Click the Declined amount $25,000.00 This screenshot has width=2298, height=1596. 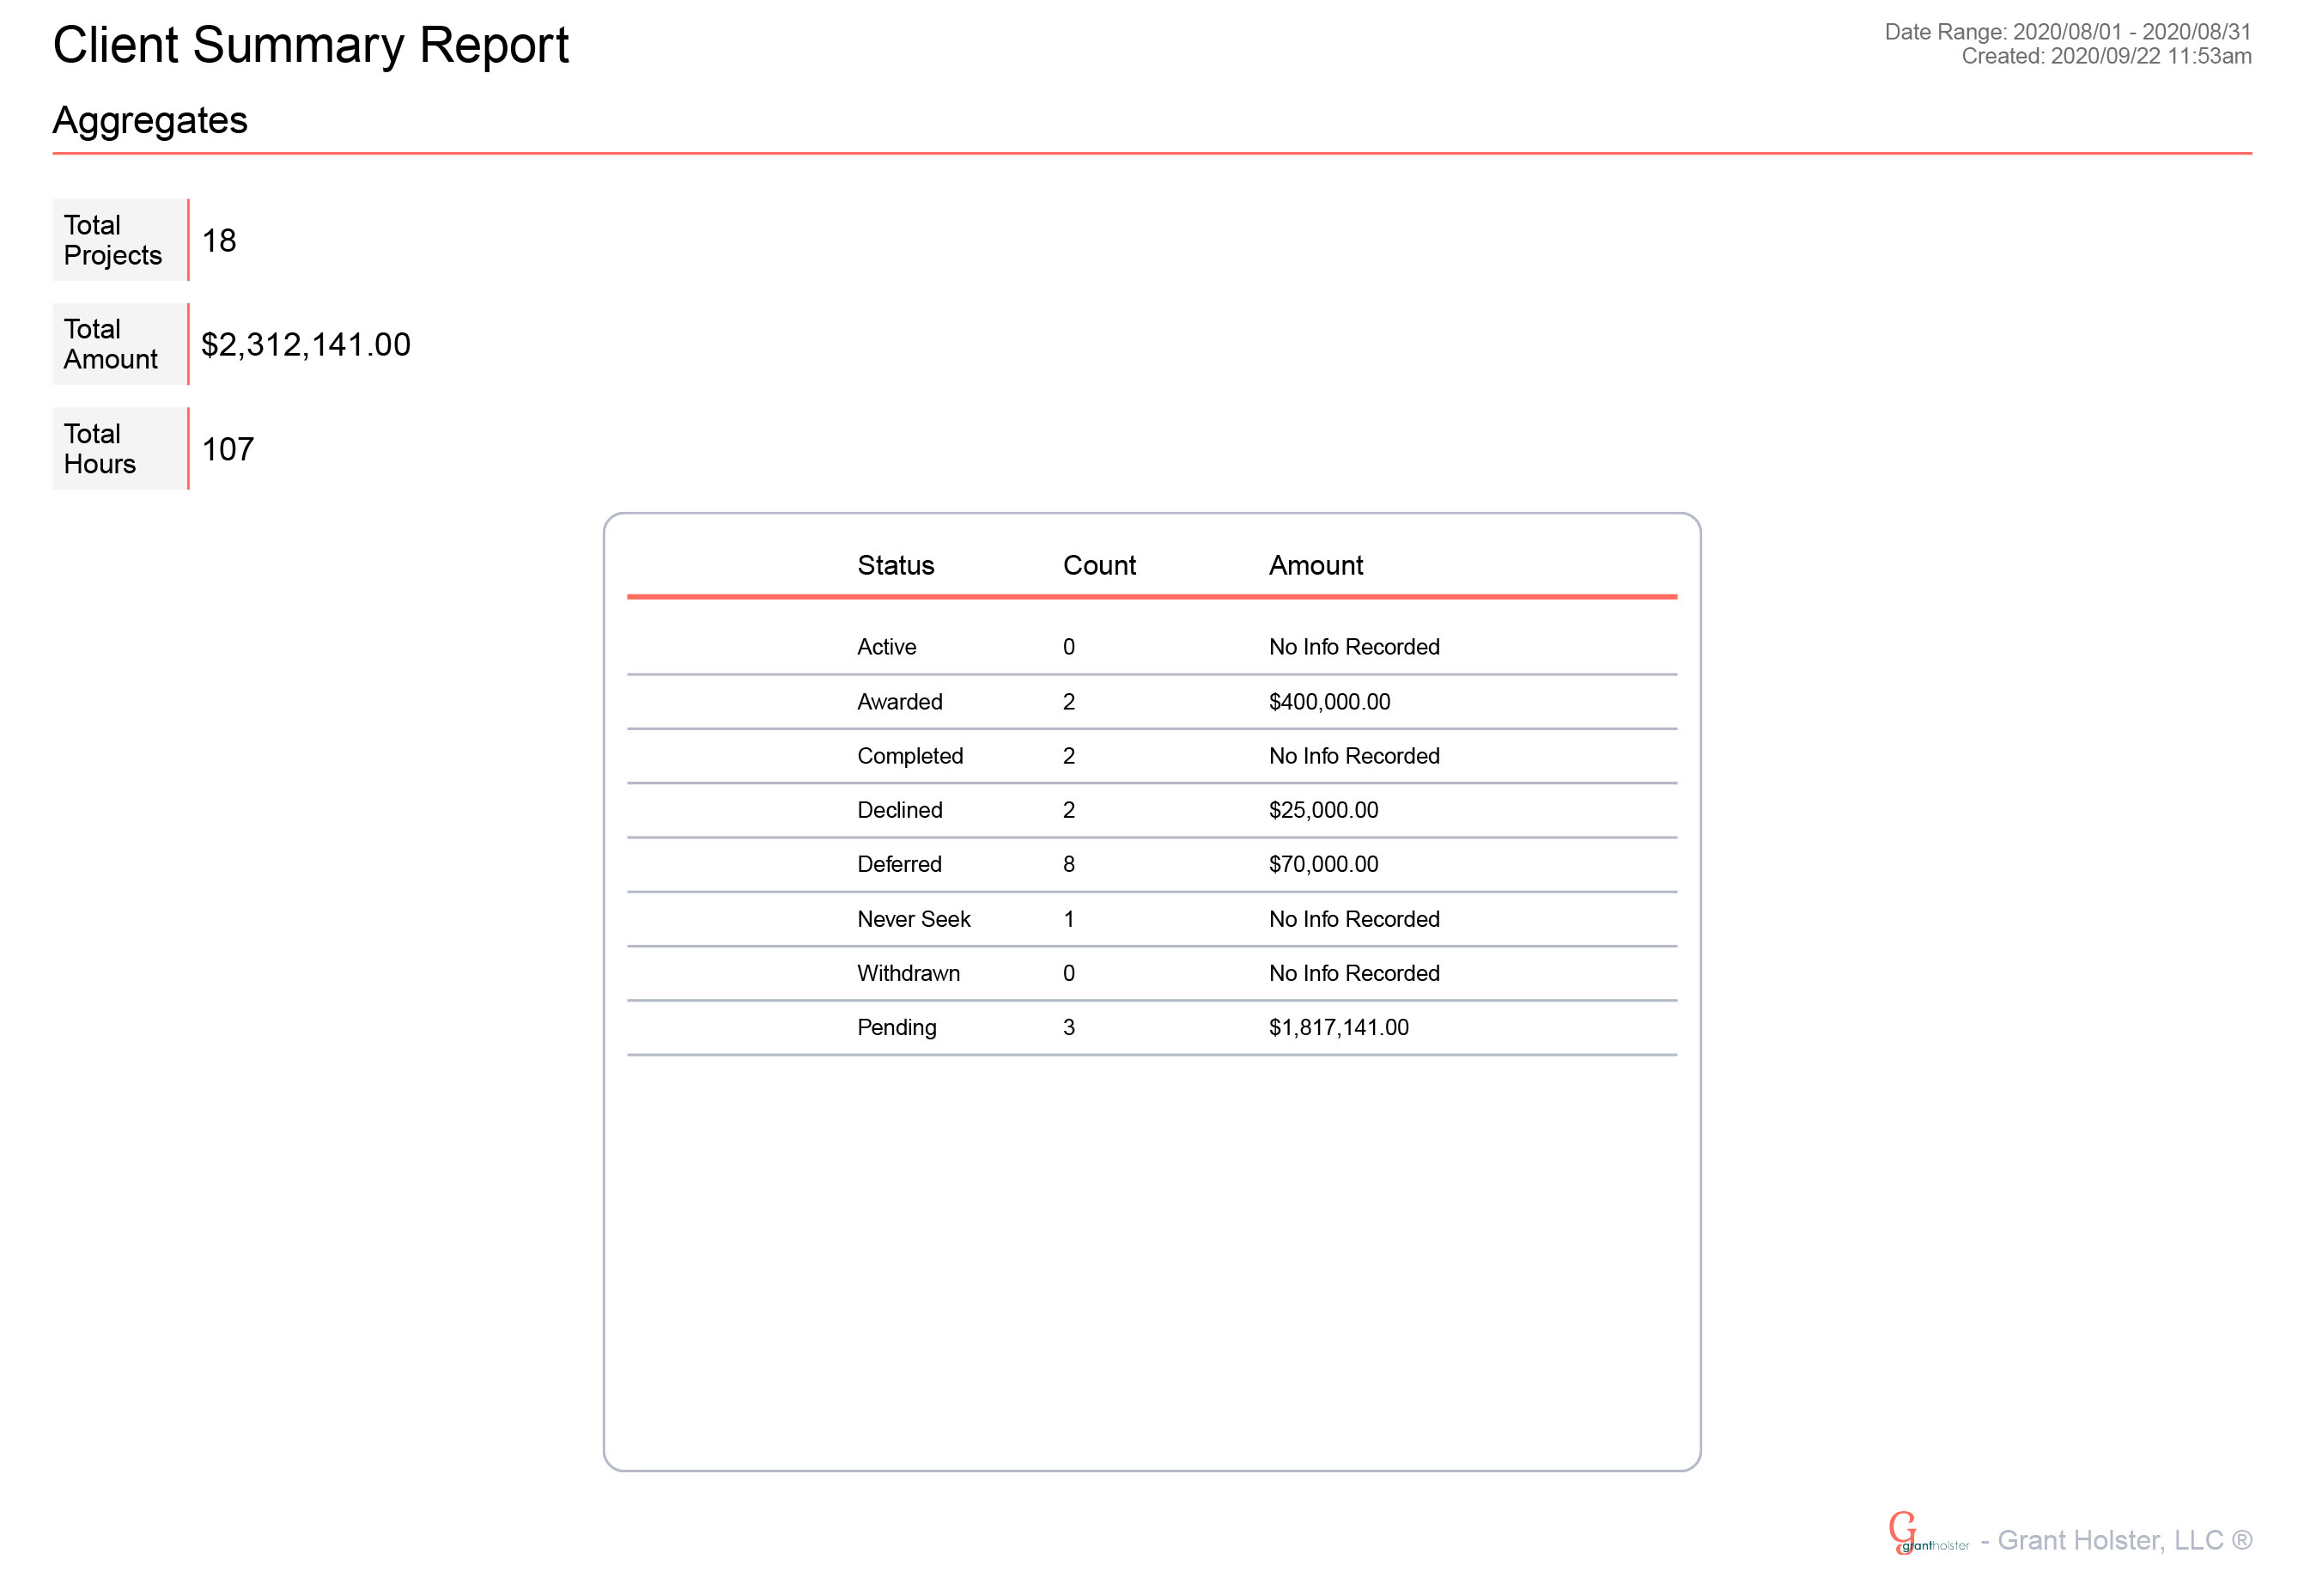pyautogui.click(x=1322, y=810)
